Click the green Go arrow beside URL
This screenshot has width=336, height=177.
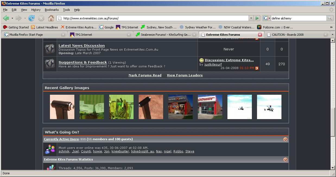(x=257, y=18)
